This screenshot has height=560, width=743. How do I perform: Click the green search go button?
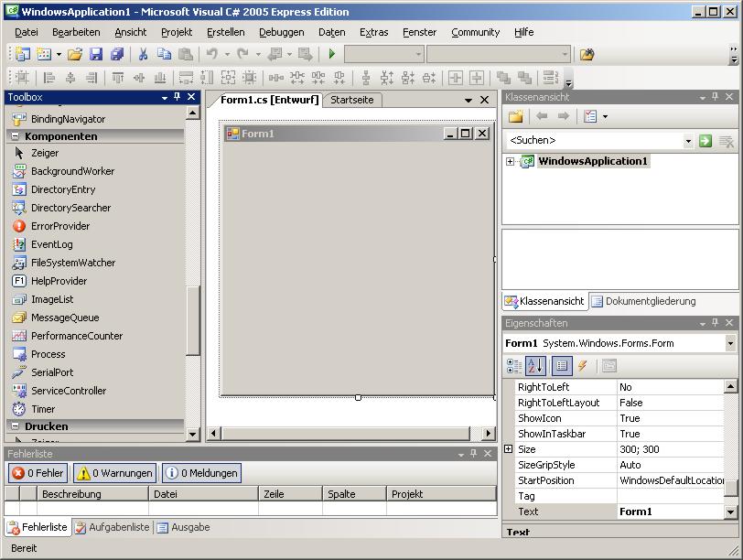coord(705,141)
